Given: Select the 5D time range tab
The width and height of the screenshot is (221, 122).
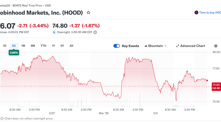Looking at the screenshot, I should pyautogui.click(x=14, y=46).
